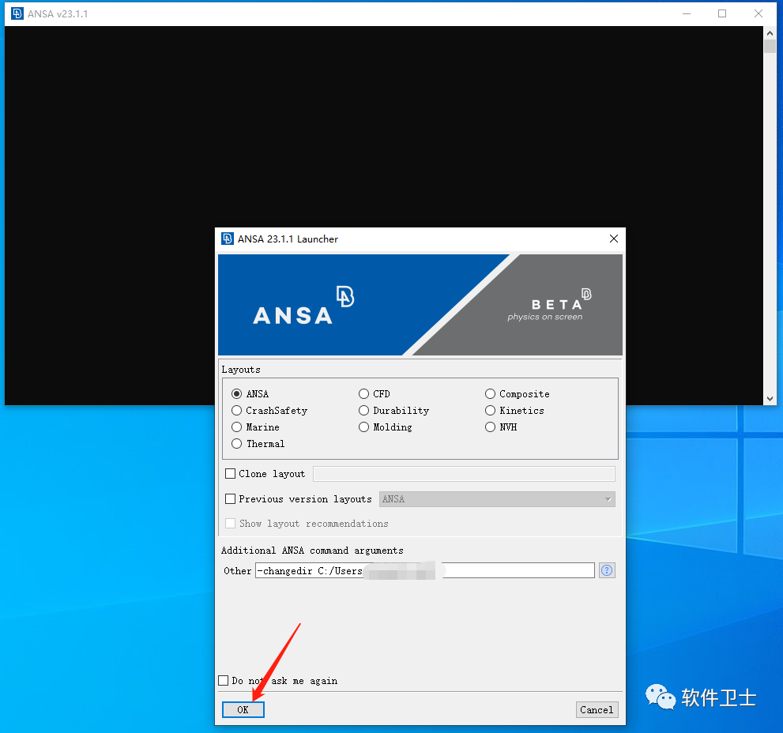Viewport: 783px width, 733px height.
Task: Close the ANSA v23.1.1 console window
Action: click(758, 13)
